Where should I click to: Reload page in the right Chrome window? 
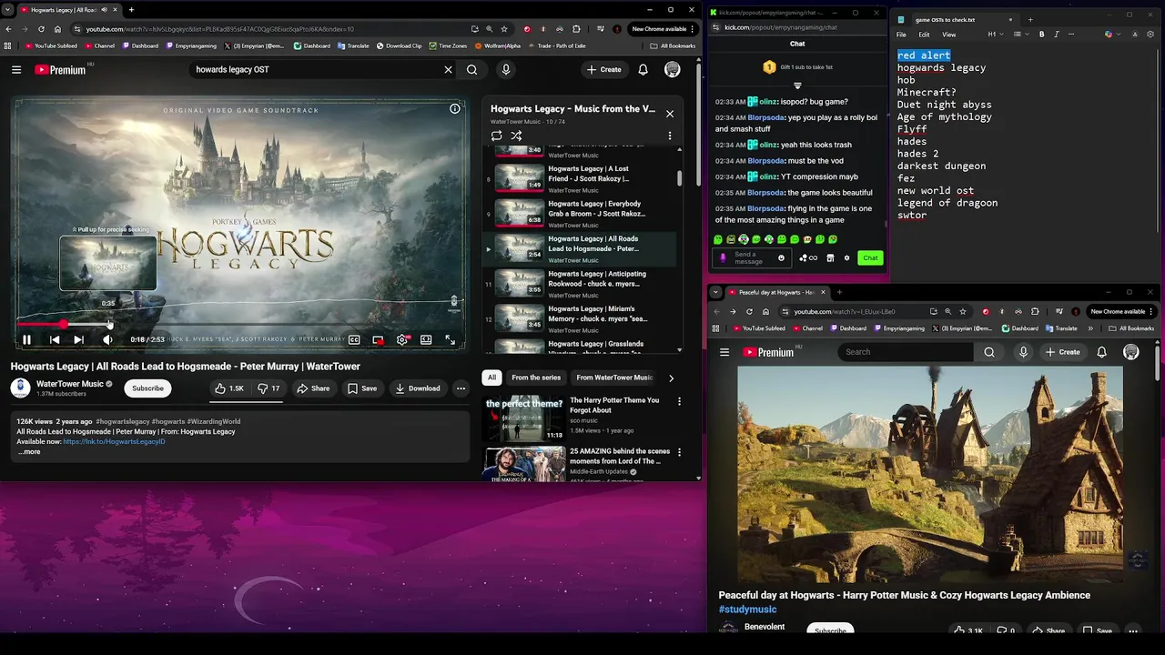click(x=749, y=312)
